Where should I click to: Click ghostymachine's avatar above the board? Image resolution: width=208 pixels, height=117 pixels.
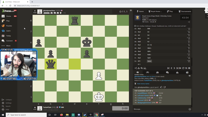(x=40, y=12)
